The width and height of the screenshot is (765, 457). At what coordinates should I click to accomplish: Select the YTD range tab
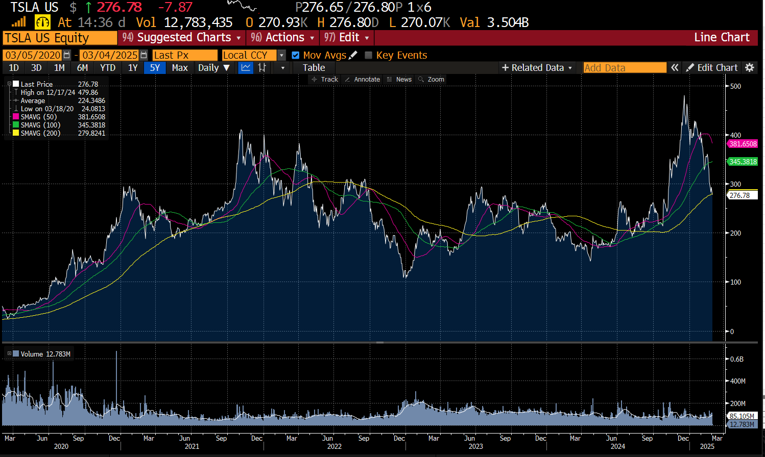click(x=108, y=67)
